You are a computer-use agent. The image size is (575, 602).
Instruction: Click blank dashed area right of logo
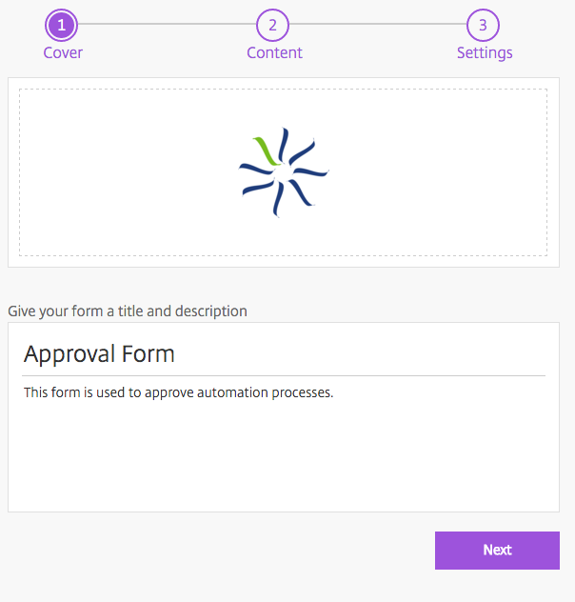(x=438, y=172)
